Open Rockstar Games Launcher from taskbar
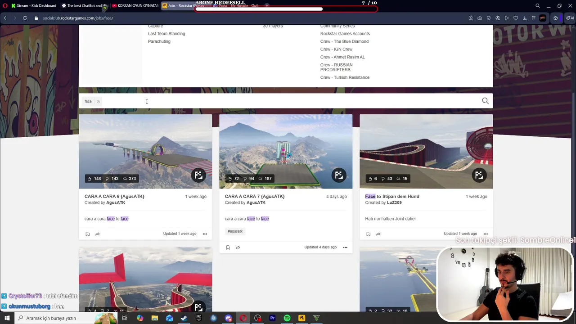This screenshot has width=576, height=324. (x=302, y=318)
